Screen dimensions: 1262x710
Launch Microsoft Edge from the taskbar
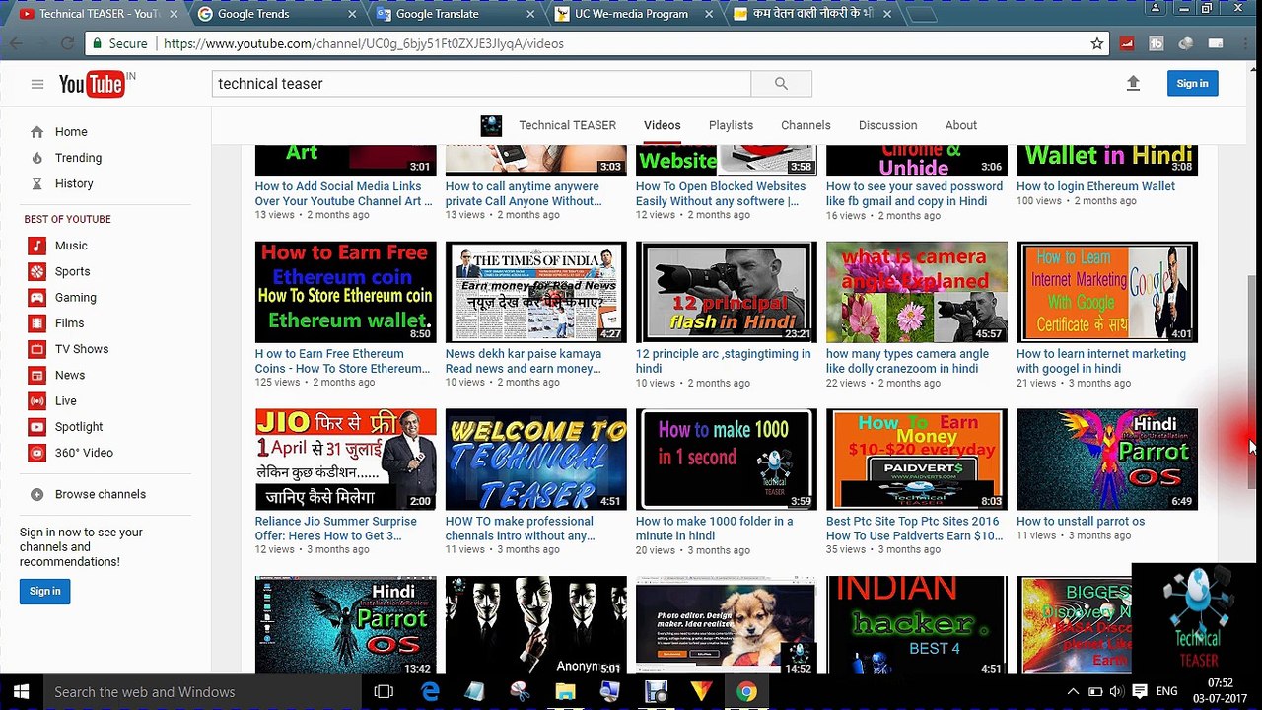pyautogui.click(x=430, y=692)
